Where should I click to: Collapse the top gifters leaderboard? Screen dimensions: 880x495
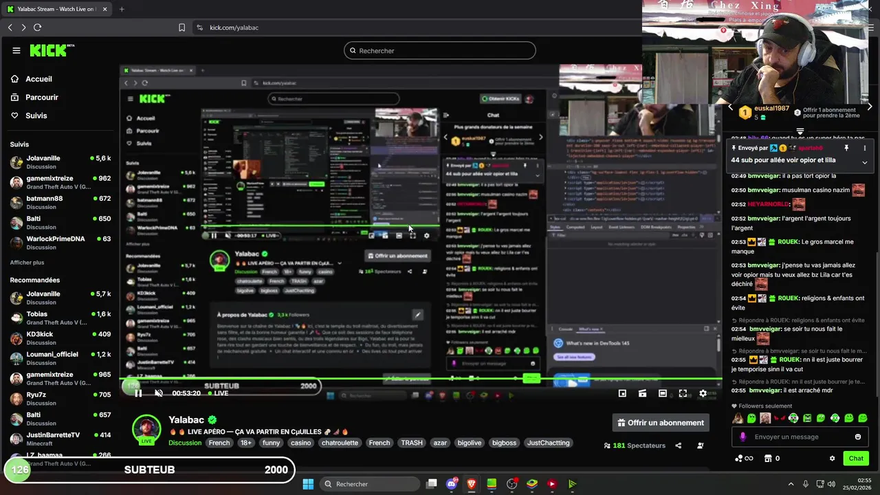click(x=800, y=131)
